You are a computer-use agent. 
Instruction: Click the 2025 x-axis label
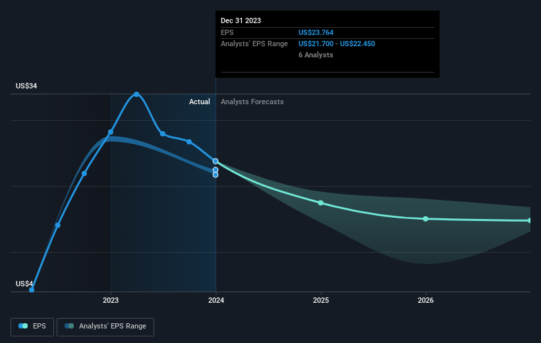321,300
